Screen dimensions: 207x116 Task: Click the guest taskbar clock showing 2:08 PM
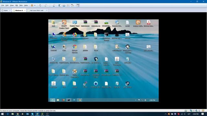[x=152, y=100]
